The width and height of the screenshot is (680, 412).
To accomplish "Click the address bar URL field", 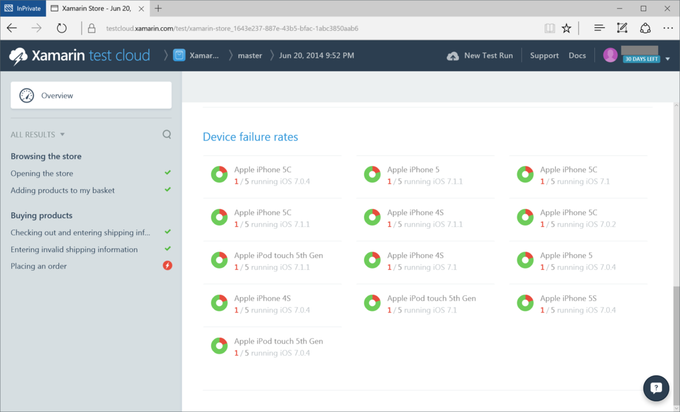I will pos(232,29).
